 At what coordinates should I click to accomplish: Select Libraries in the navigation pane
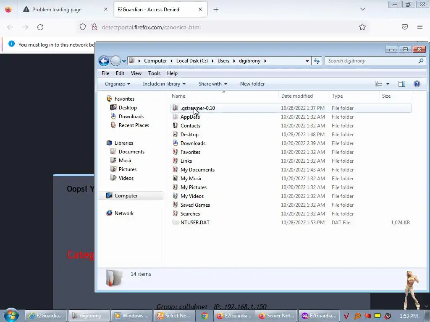click(124, 143)
